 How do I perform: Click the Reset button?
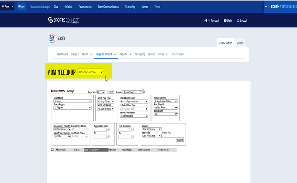[111, 91]
